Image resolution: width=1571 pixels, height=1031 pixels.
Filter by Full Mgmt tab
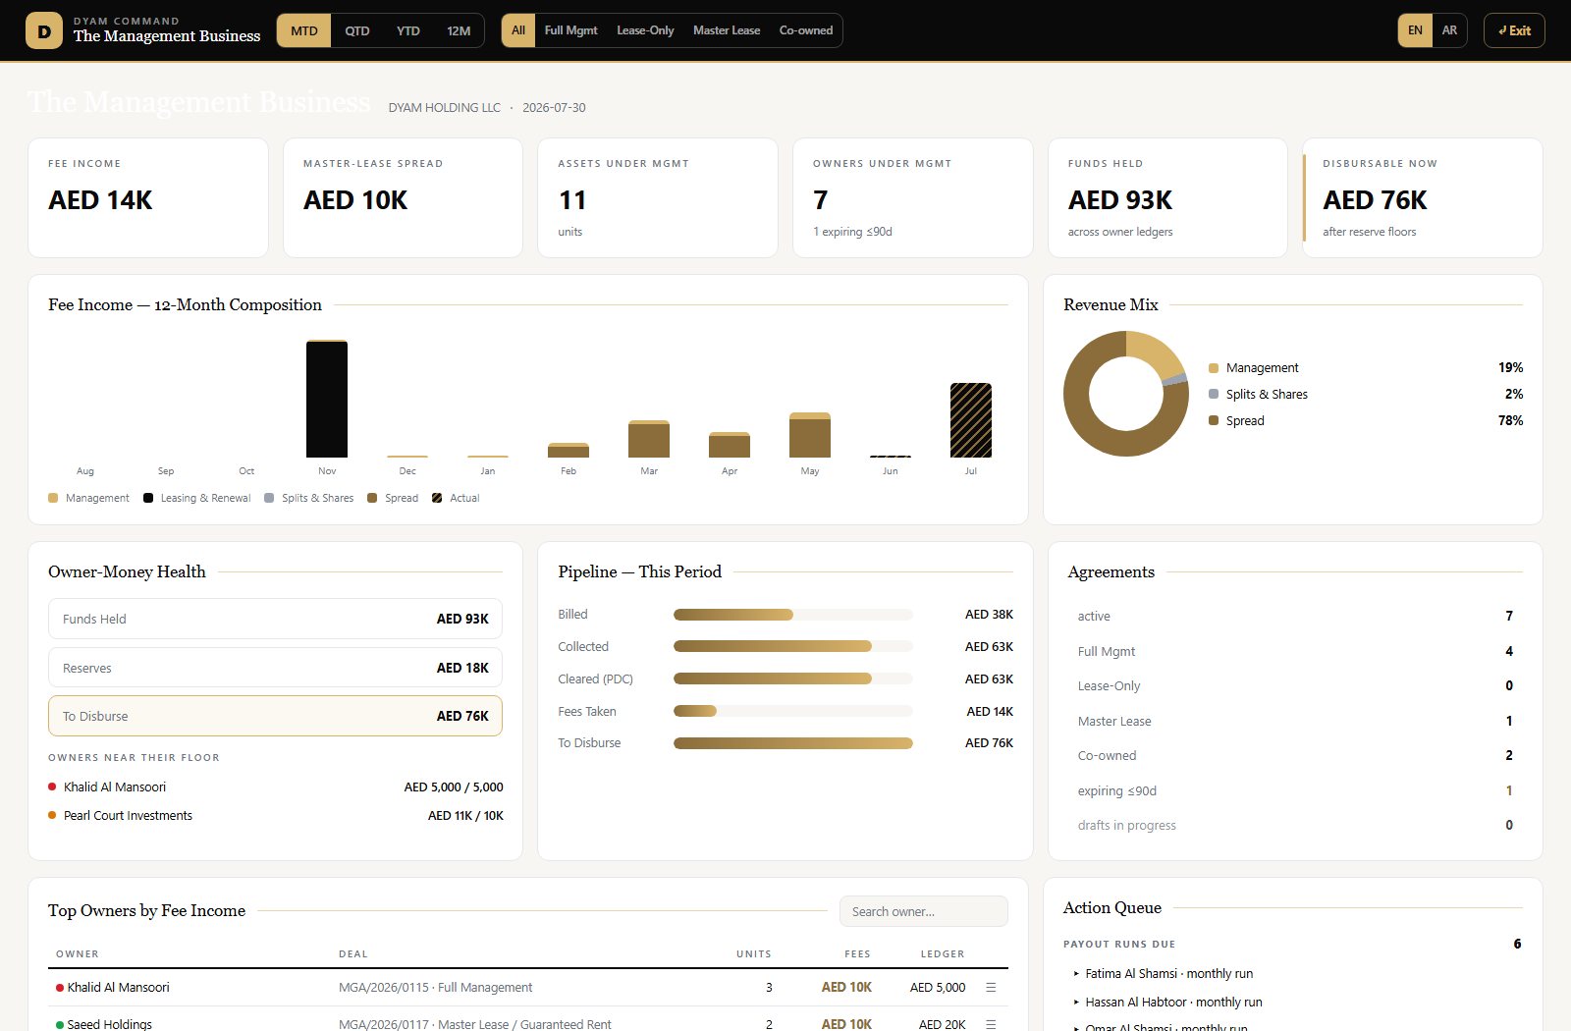click(x=570, y=30)
